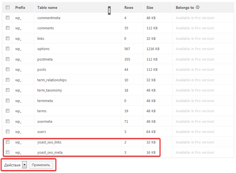This screenshot has height=173, width=236.
Task: Check the usermeta table checkbox
Action: pyautogui.click(x=7, y=121)
